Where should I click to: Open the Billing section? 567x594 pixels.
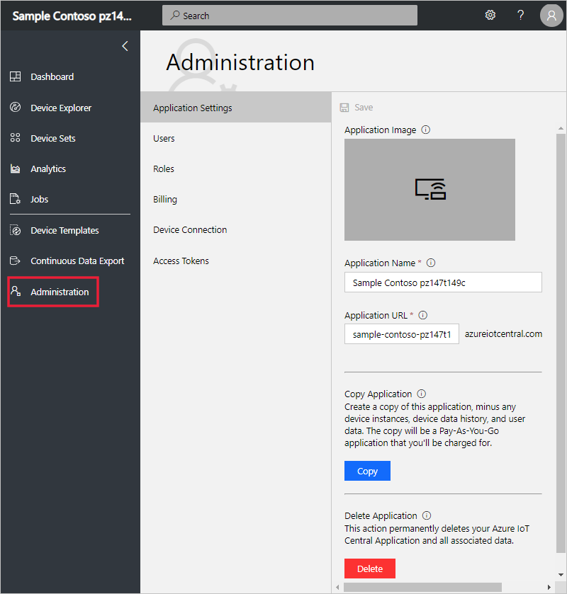coord(165,199)
